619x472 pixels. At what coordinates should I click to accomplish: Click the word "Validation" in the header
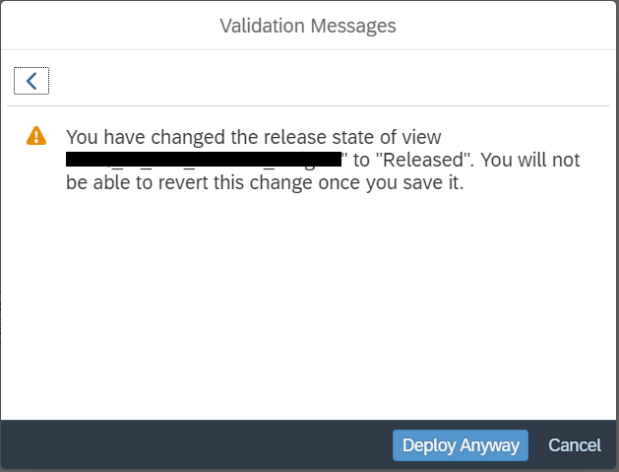click(258, 26)
